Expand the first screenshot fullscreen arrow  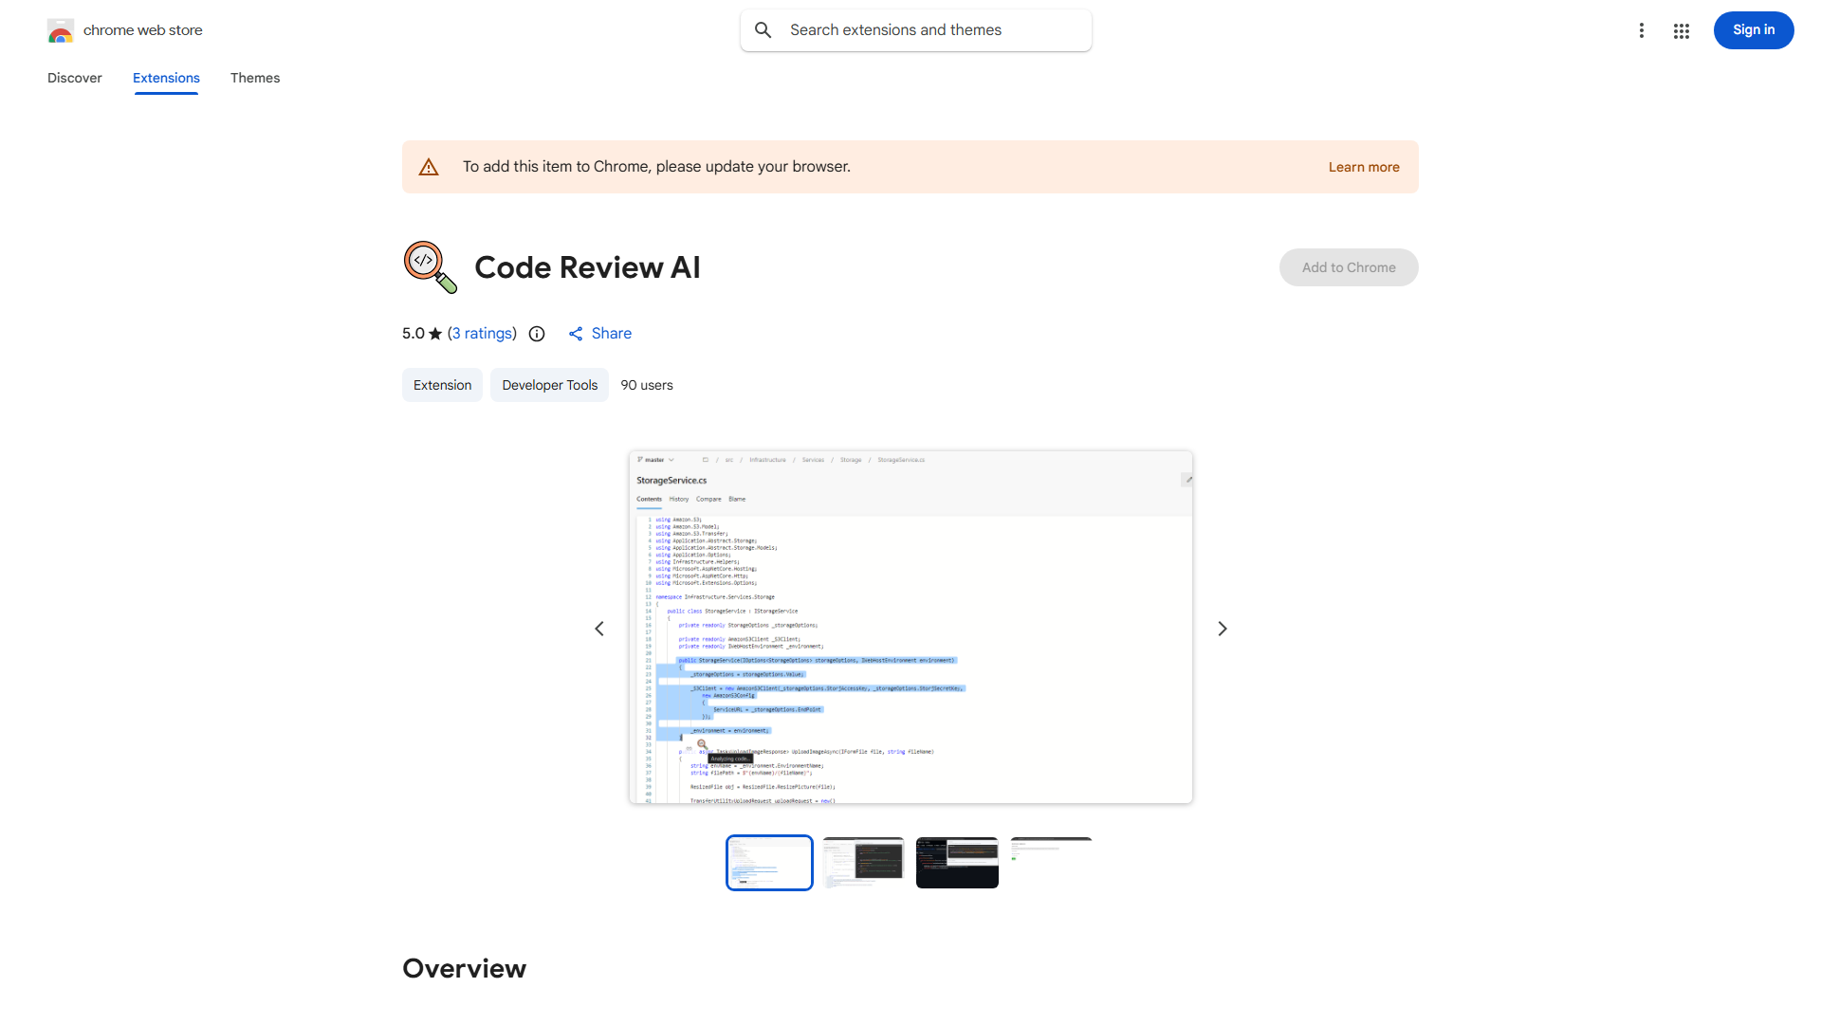[1186, 479]
